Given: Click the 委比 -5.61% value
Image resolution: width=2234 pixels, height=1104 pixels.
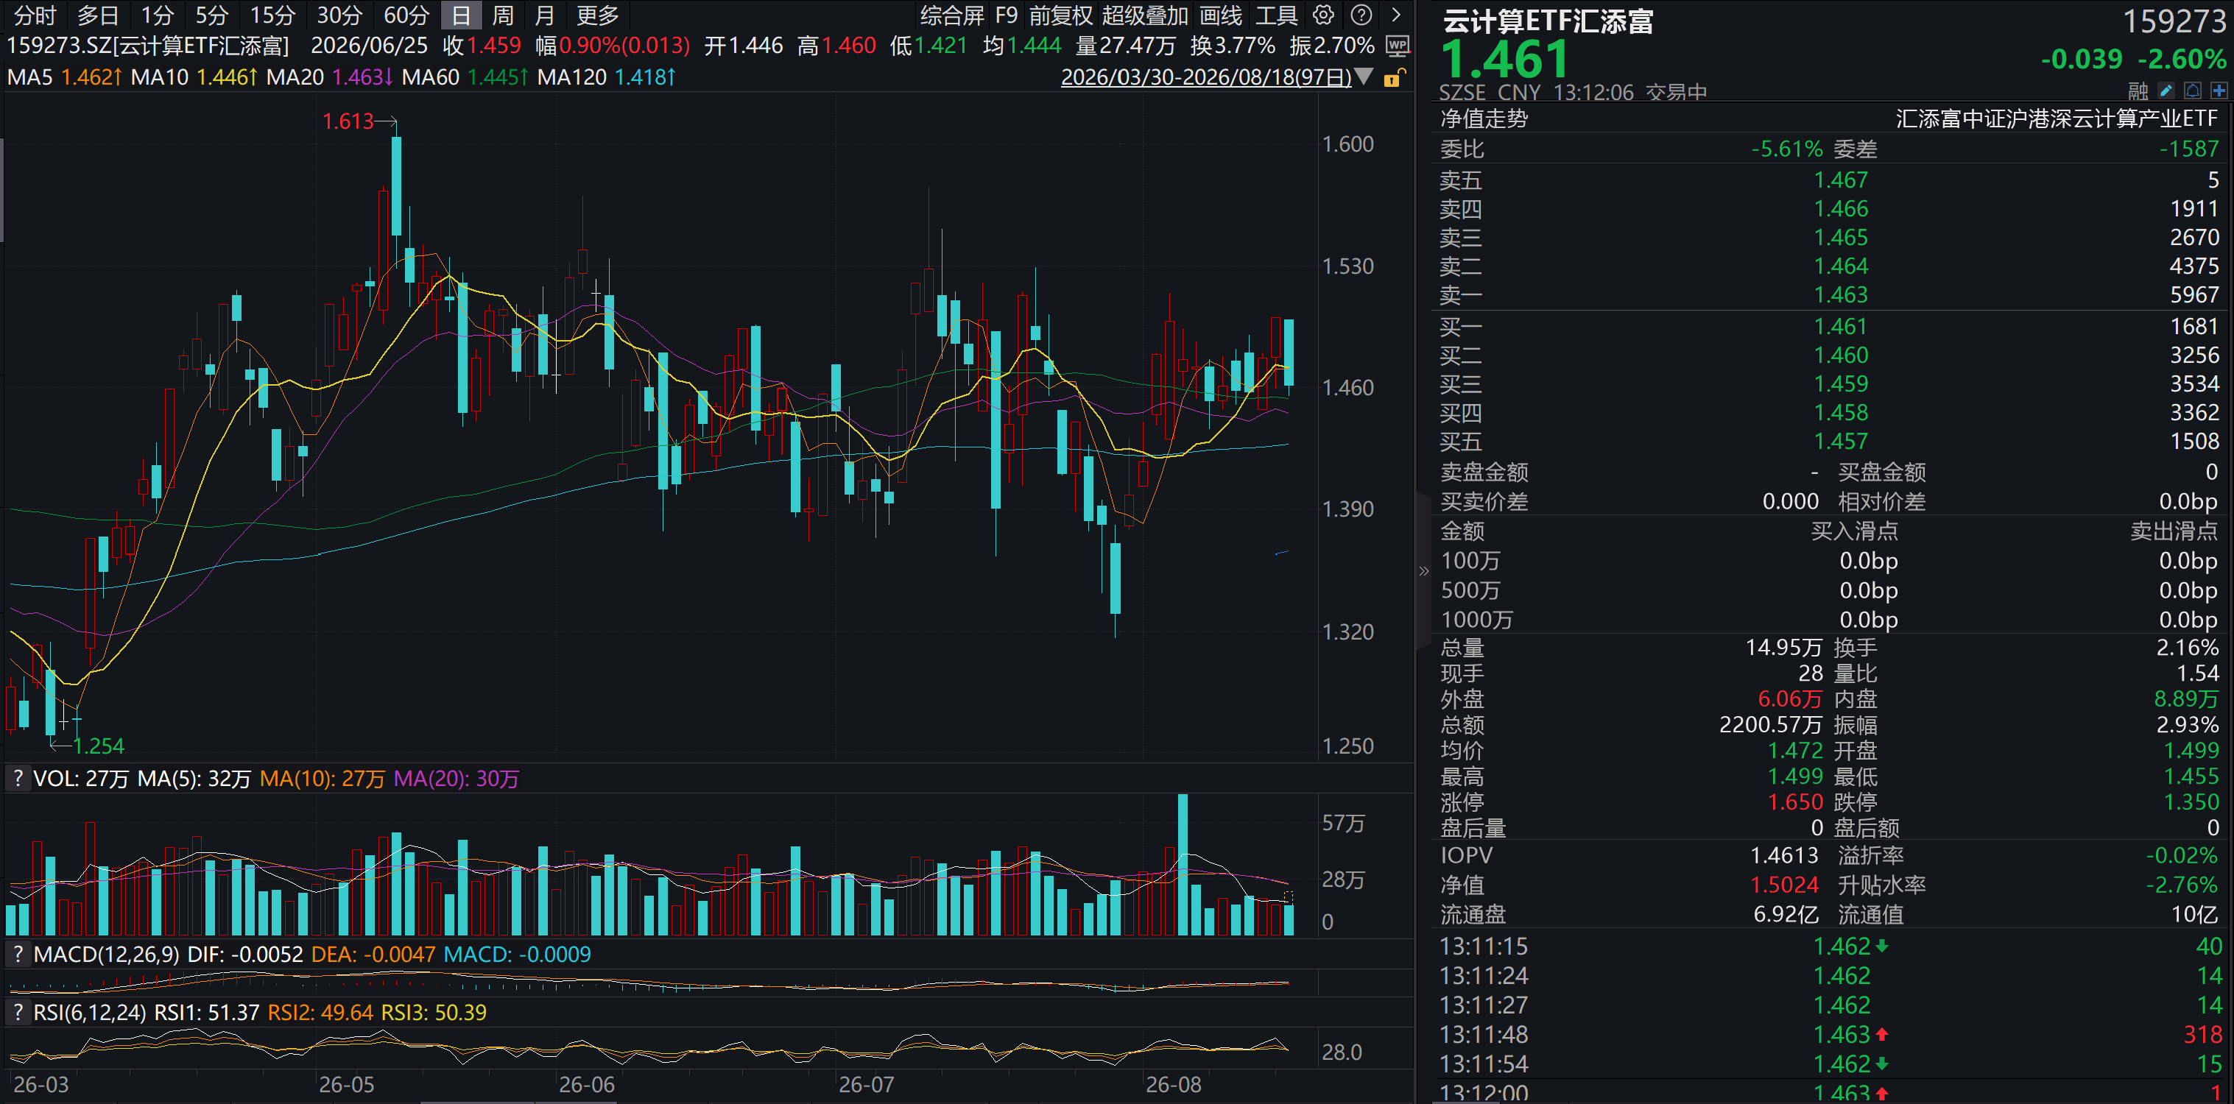Looking at the screenshot, I should [1786, 149].
